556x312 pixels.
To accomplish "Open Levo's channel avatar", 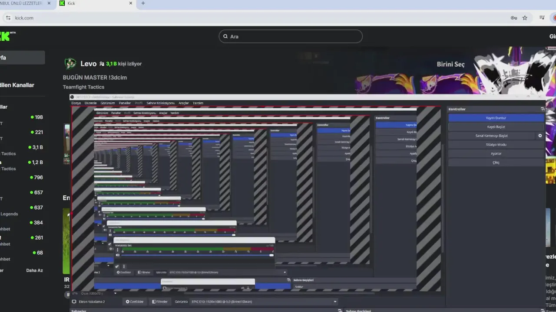I will click(70, 64).
